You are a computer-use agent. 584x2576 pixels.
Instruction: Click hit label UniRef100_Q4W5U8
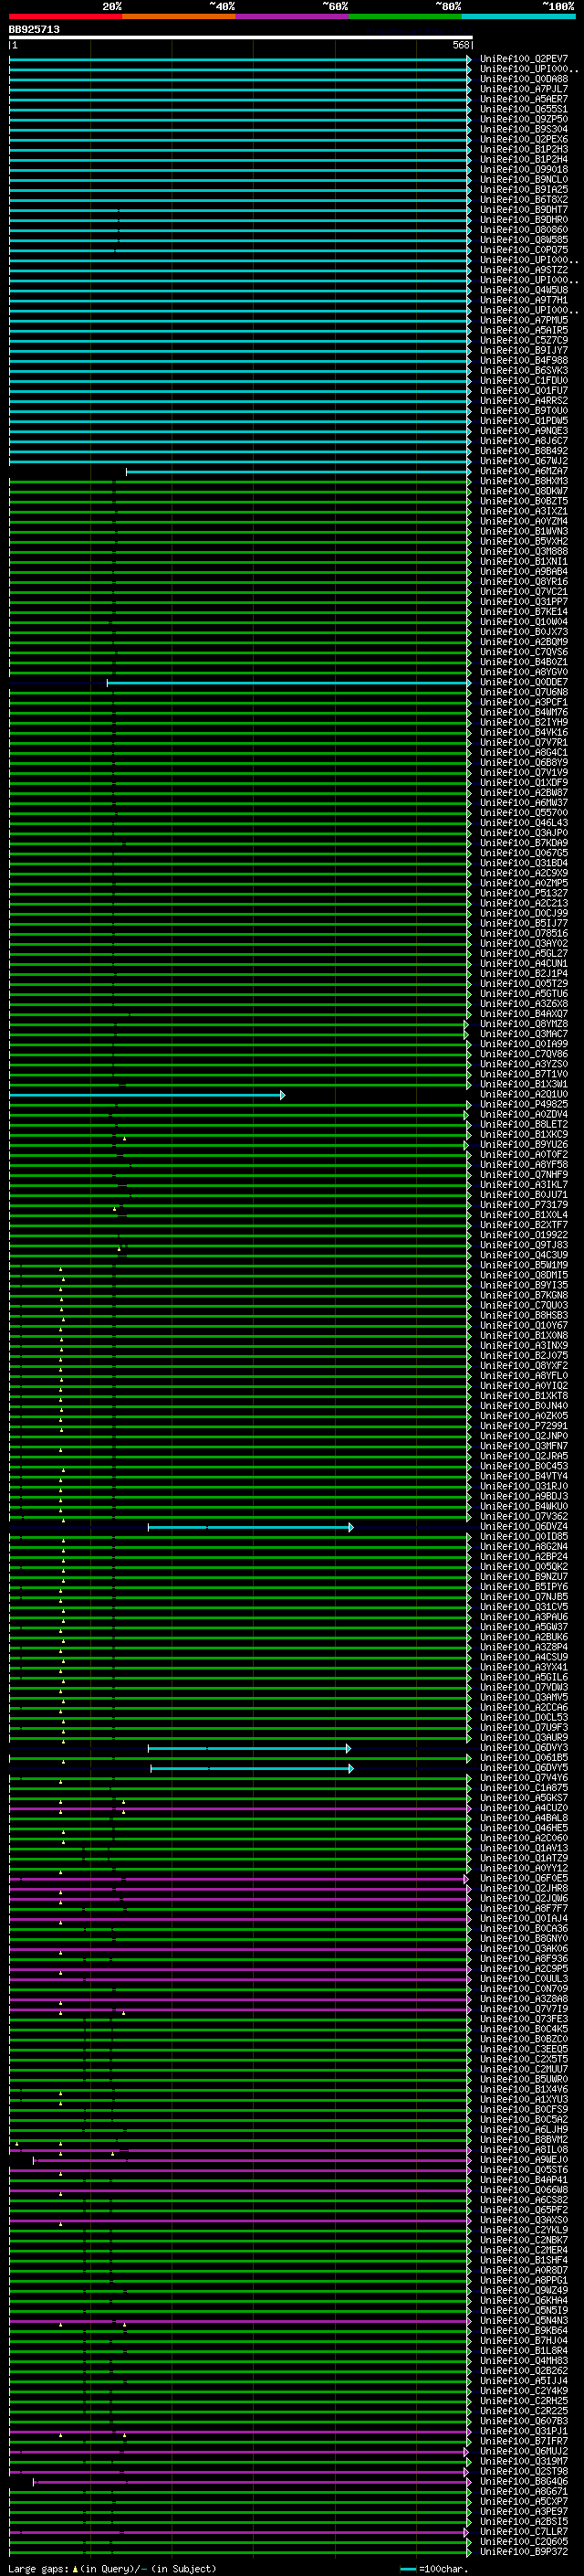[523, 290]
